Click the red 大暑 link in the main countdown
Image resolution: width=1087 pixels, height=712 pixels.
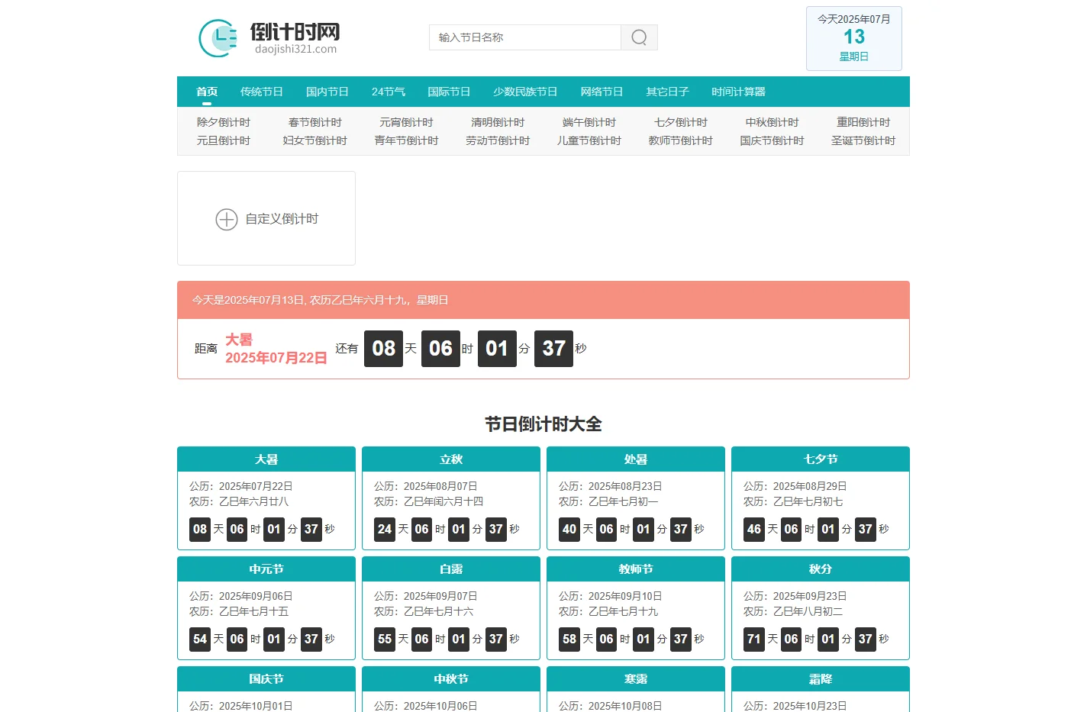click(239, 340)
